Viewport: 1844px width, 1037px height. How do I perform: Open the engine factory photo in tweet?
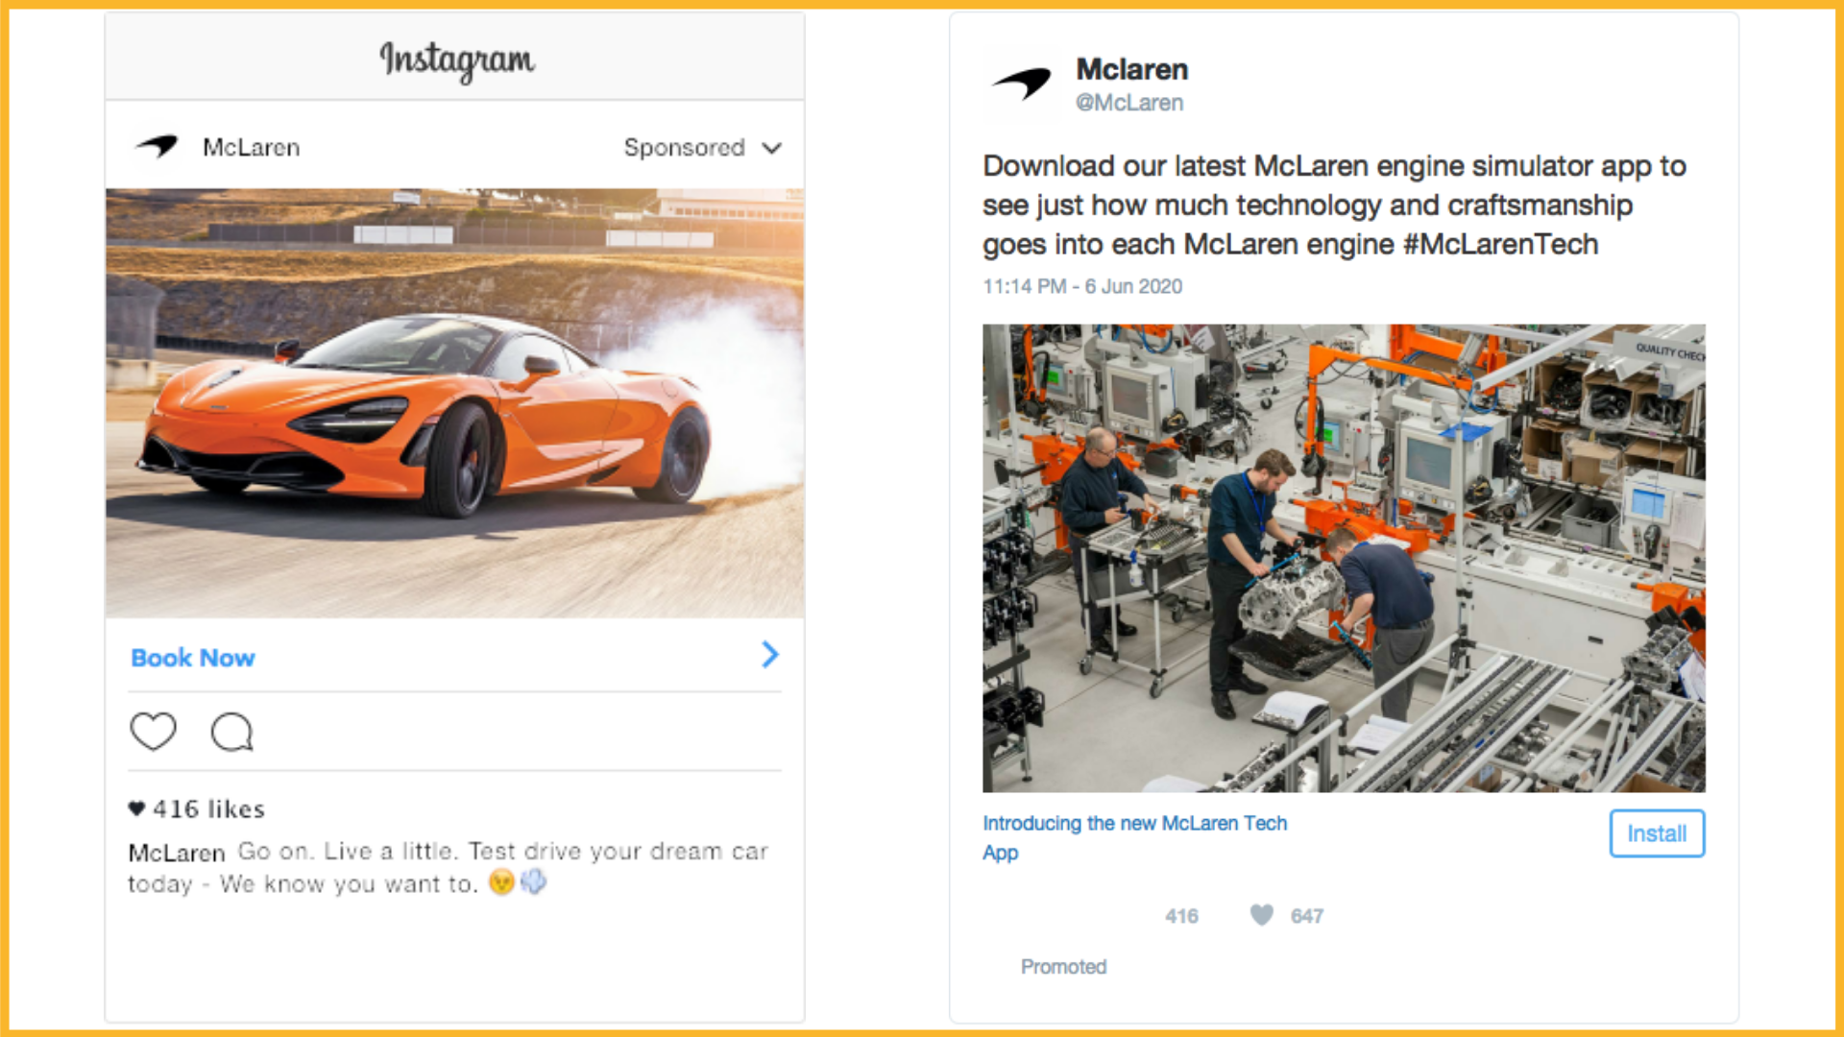click(1344, 558)
